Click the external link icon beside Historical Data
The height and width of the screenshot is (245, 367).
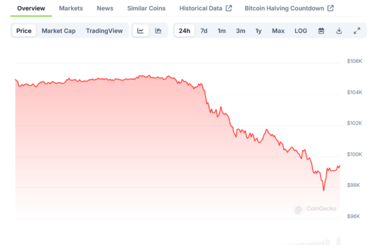tap(229, 8)
